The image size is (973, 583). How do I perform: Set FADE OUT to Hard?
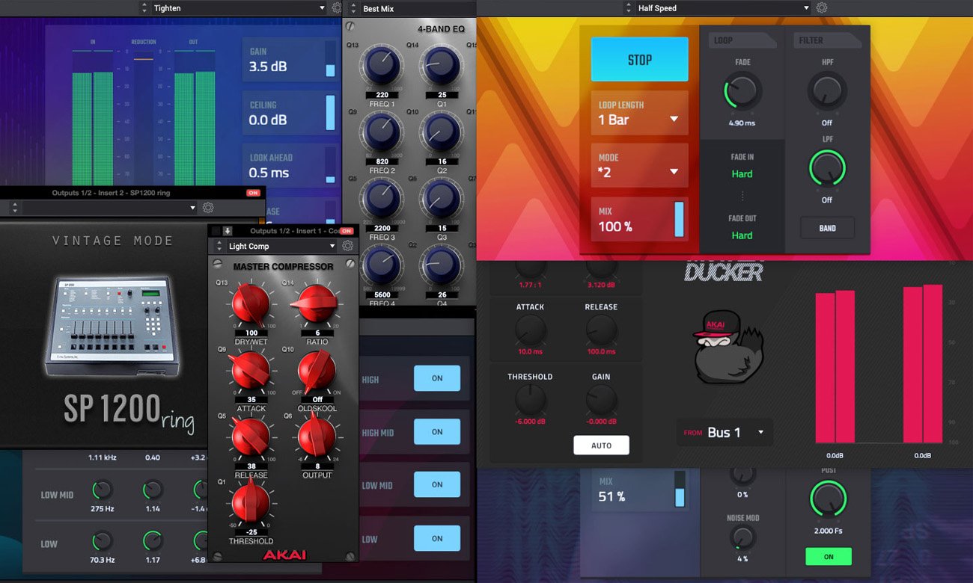[x=742, y=235]
